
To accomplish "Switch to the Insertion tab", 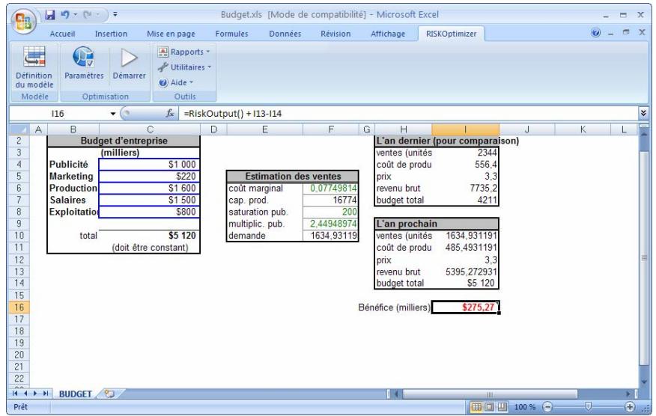I will (111, 34).
